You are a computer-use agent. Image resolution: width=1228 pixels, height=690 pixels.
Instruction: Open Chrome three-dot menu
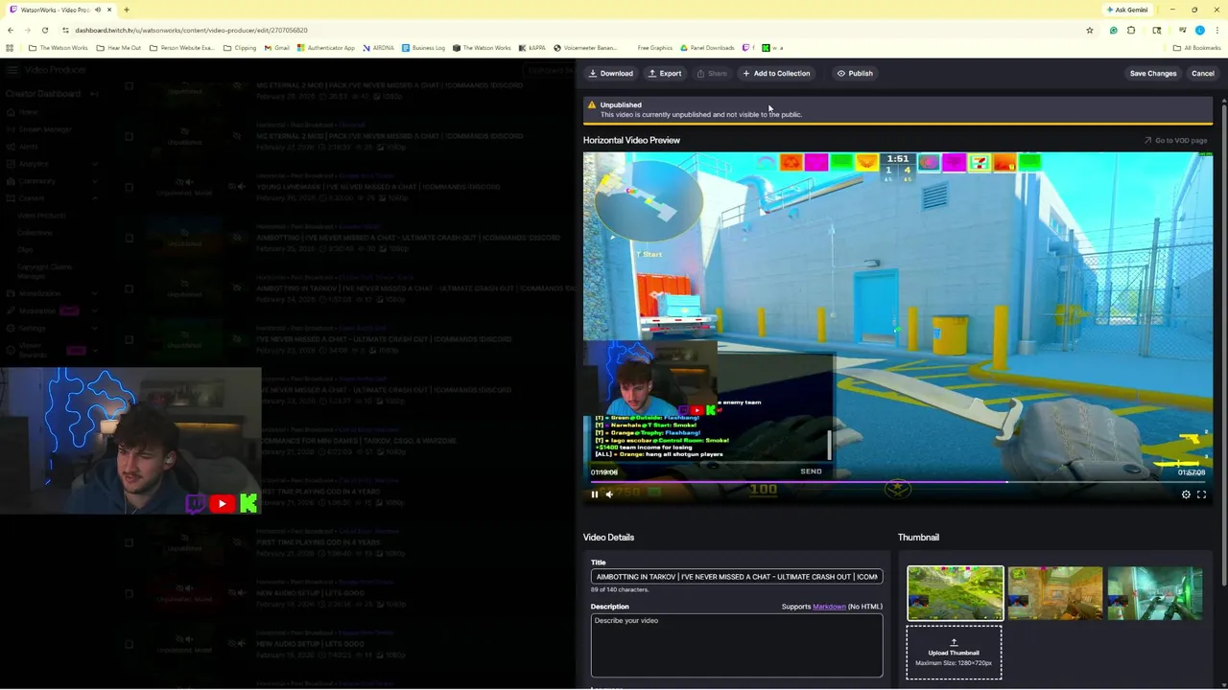point(1217,31)
